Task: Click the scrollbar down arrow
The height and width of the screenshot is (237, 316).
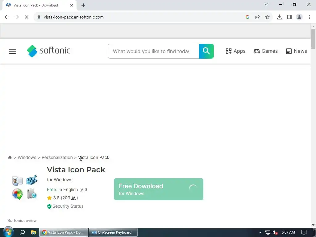Action: click(313, 225)
